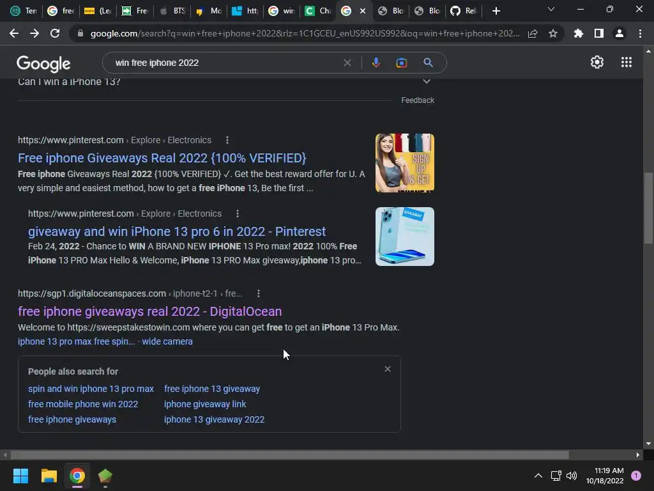This screenshot has height=491, width=654.
Task: Open network status tray icon
Action: [556, 476]
